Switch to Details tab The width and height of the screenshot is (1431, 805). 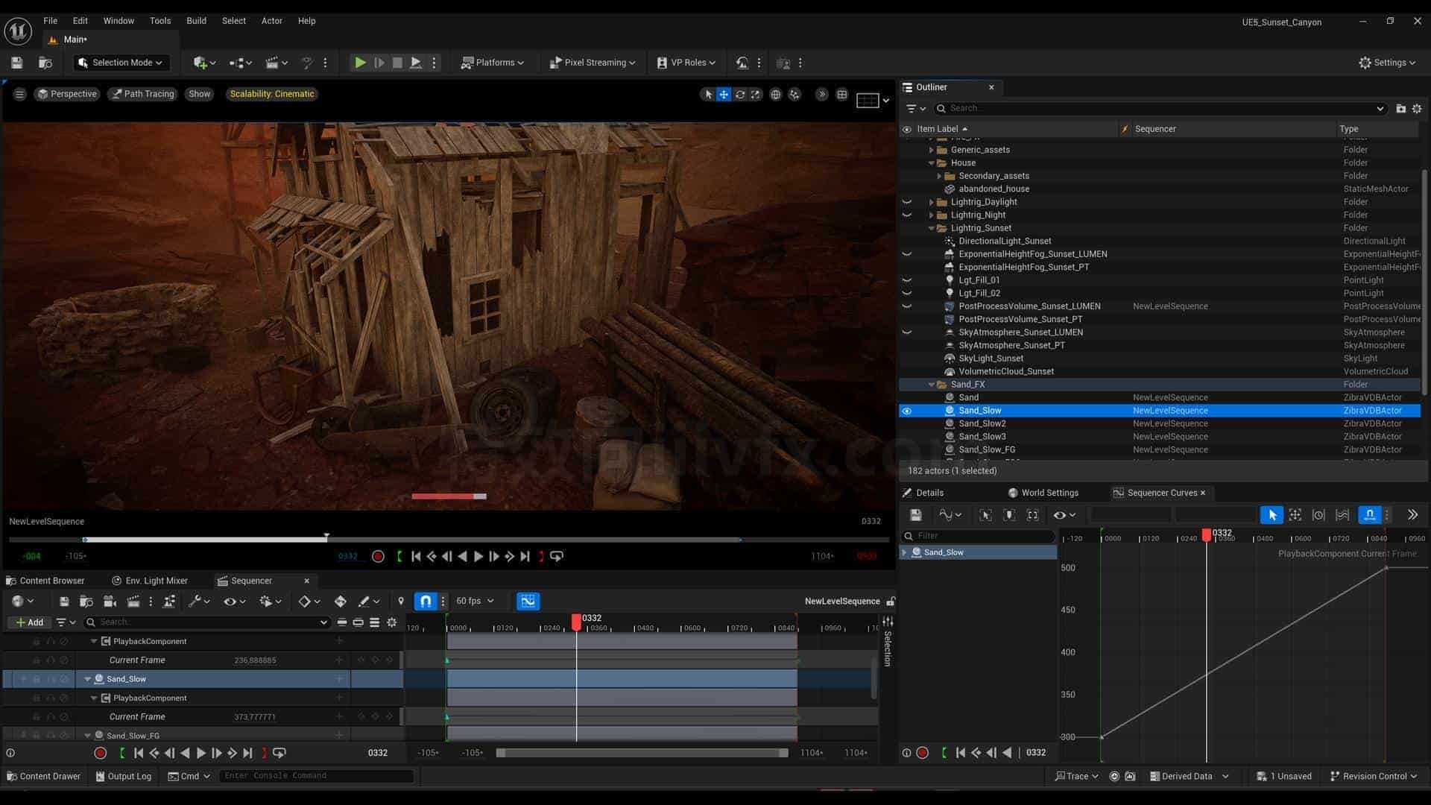[x=923, y=493]
